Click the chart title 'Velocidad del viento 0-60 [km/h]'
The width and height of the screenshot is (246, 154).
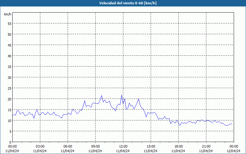[x=128, y=3]
